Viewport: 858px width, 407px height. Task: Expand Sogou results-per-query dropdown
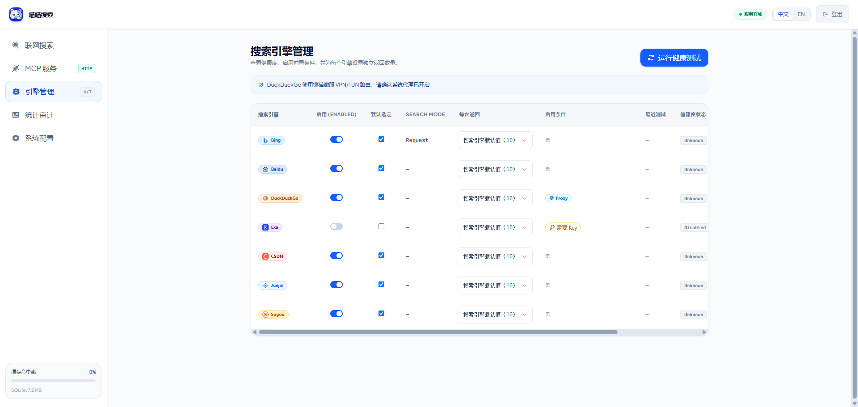pyautogui.click(x=495, y=315)
